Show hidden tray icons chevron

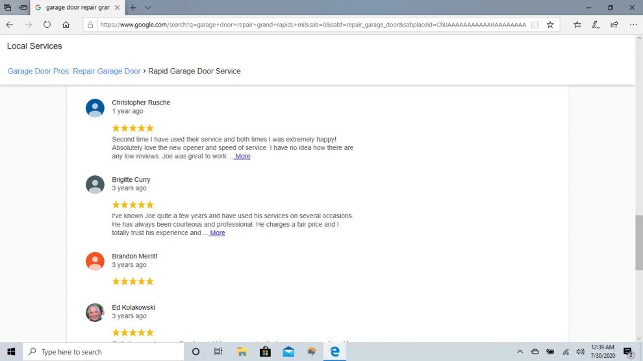[x=520, y=351]
